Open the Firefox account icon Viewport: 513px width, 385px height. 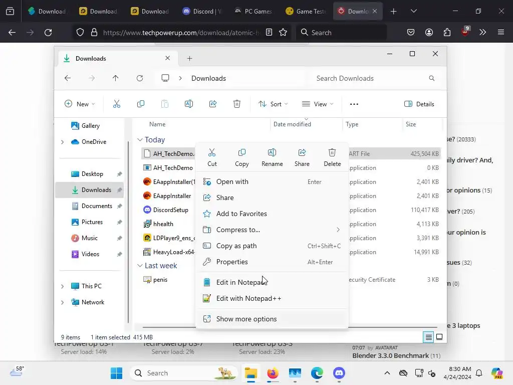pos(429,33)
